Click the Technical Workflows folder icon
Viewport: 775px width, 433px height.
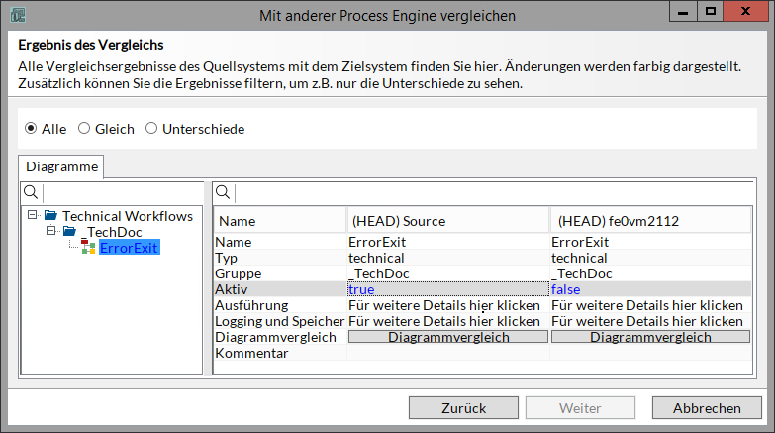[50, 215]
